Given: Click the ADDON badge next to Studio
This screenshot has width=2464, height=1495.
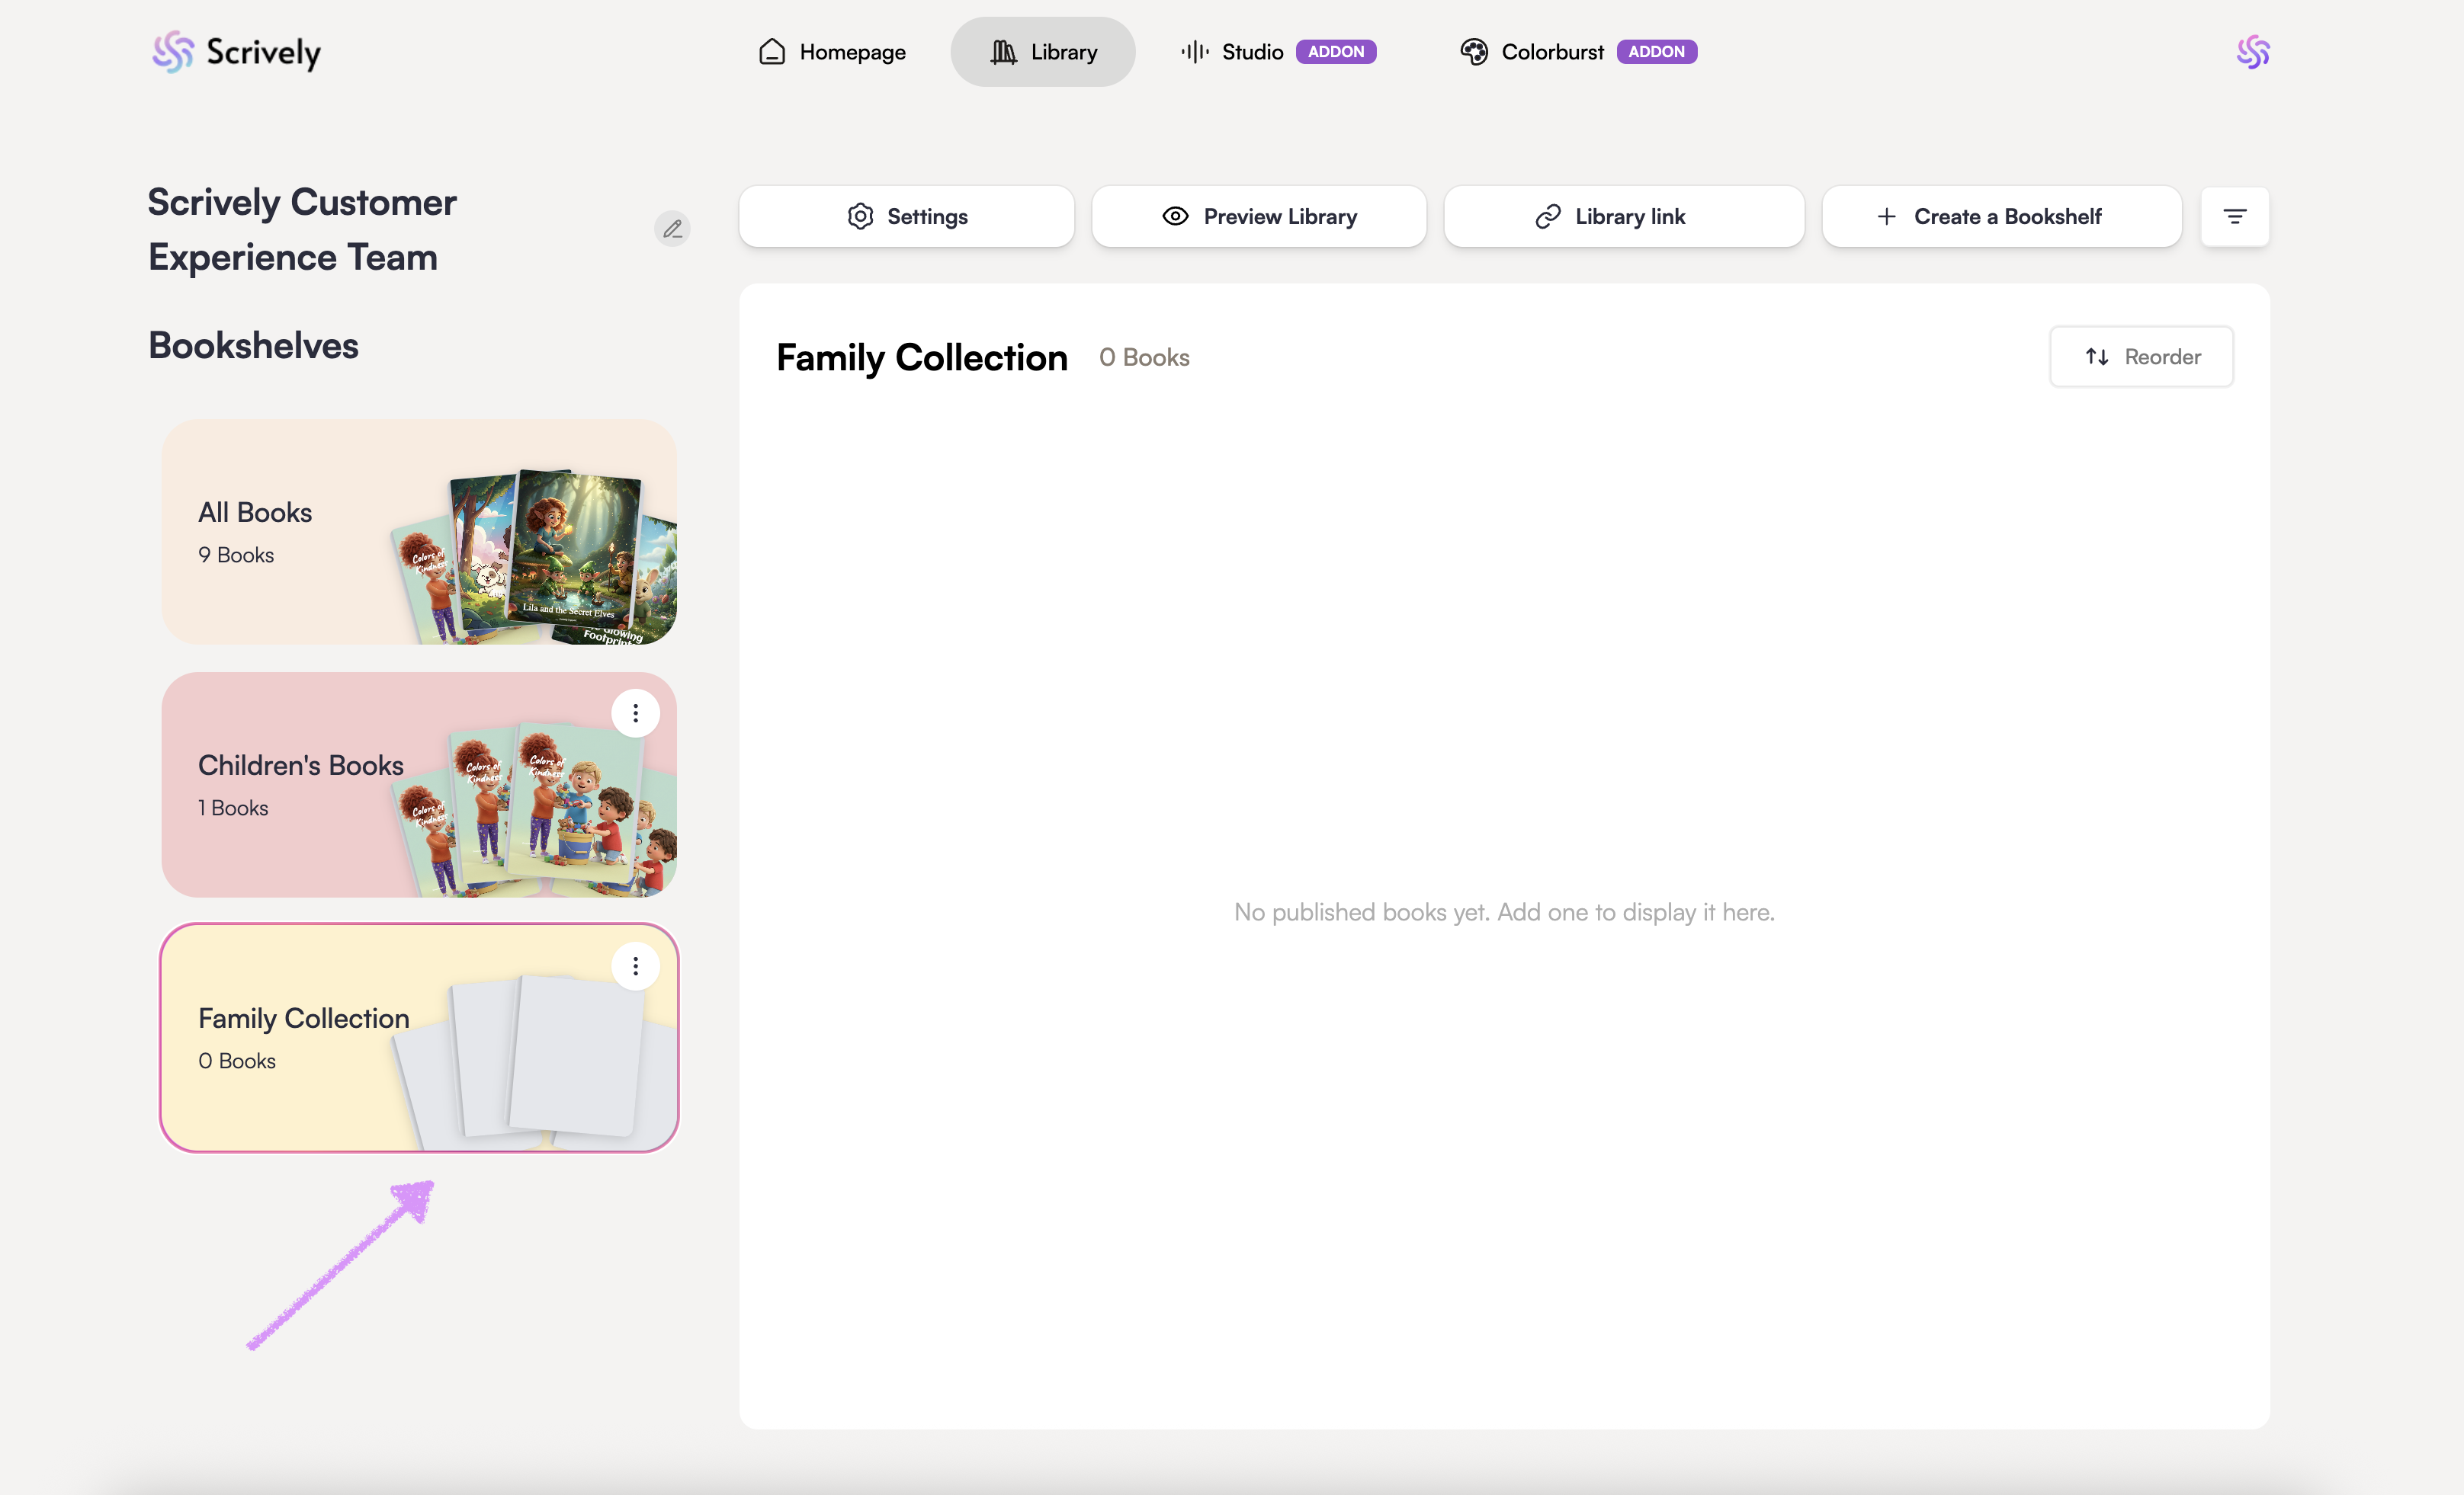Looking at the screenshot, I should (1336, 52).
